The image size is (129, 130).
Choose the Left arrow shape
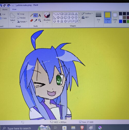pos(73,18)
